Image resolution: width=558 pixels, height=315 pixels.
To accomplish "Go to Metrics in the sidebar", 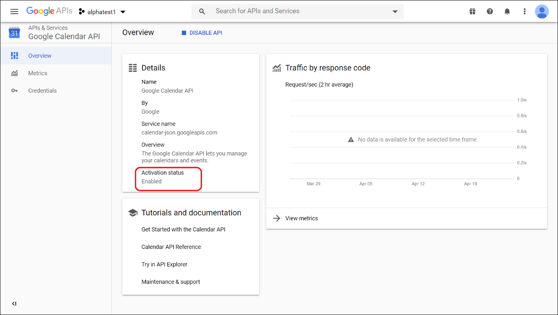I will point(38,73).
